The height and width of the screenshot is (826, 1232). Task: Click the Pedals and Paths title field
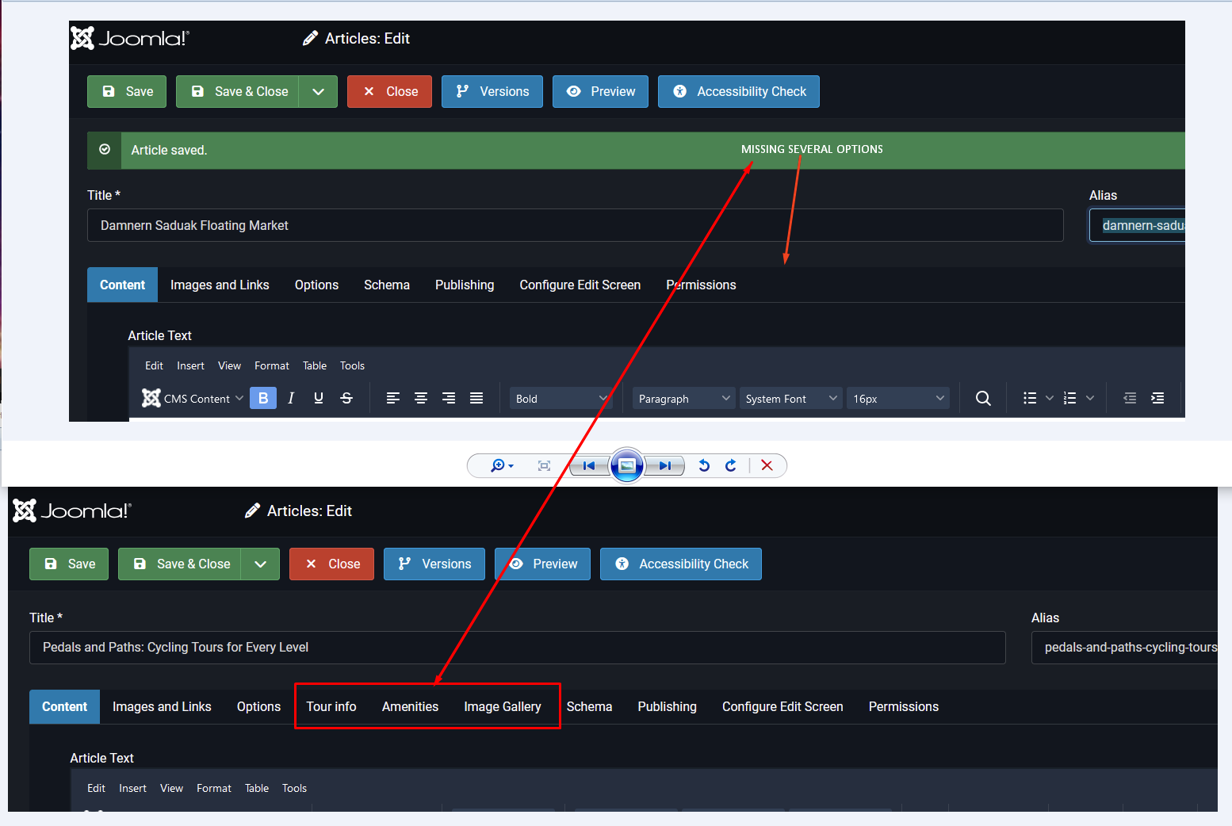pyautogui.click(x=518, y=647)
